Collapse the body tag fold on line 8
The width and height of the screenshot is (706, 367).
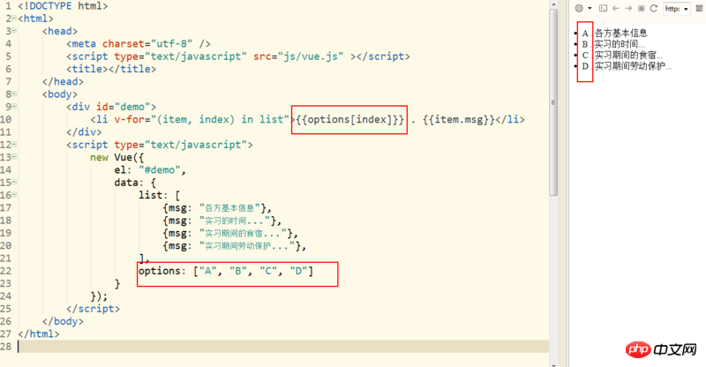tap(14, 94)
